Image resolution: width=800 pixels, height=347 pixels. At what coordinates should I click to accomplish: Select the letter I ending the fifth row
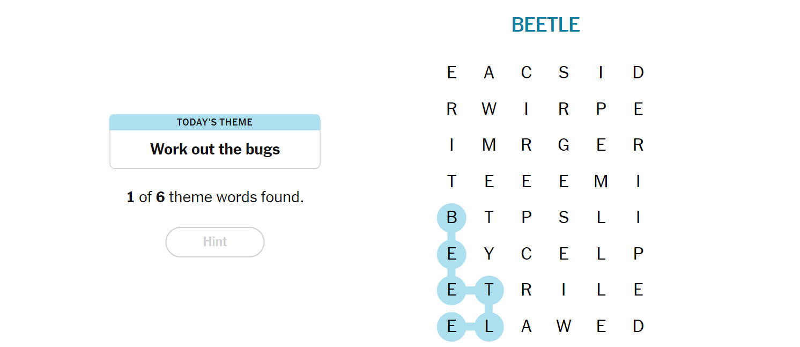click(639, 217)
